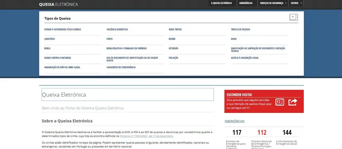Click the Esconder Visita red banner heading
This screenshot has height=149, width=342.
(x=239, y=95)
